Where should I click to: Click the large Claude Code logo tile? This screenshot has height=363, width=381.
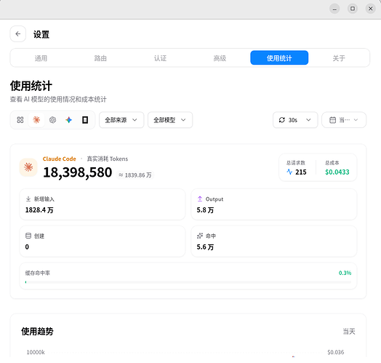(x=28, y=167)
